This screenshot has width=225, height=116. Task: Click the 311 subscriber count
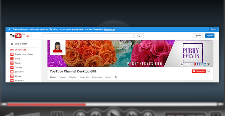click(x=208, y=71)
